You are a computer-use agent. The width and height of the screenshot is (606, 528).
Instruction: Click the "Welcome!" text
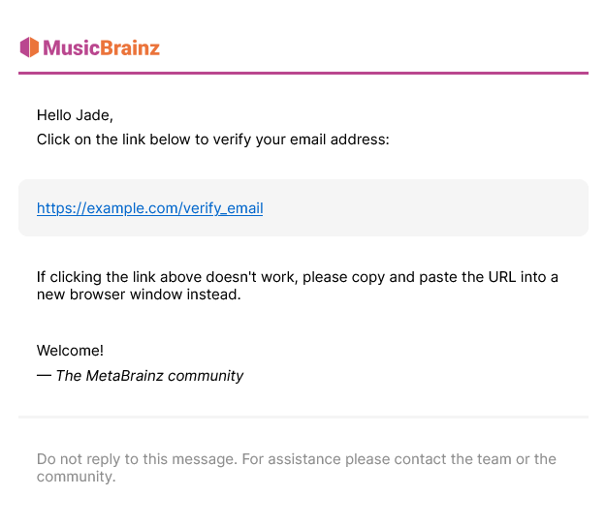tap(70, 351)
